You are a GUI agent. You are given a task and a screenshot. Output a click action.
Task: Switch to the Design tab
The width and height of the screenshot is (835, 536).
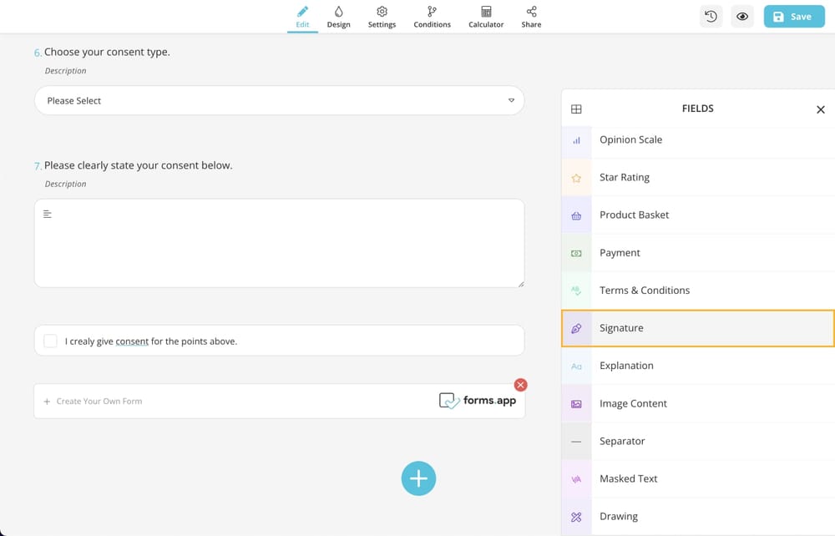point(338,17)
